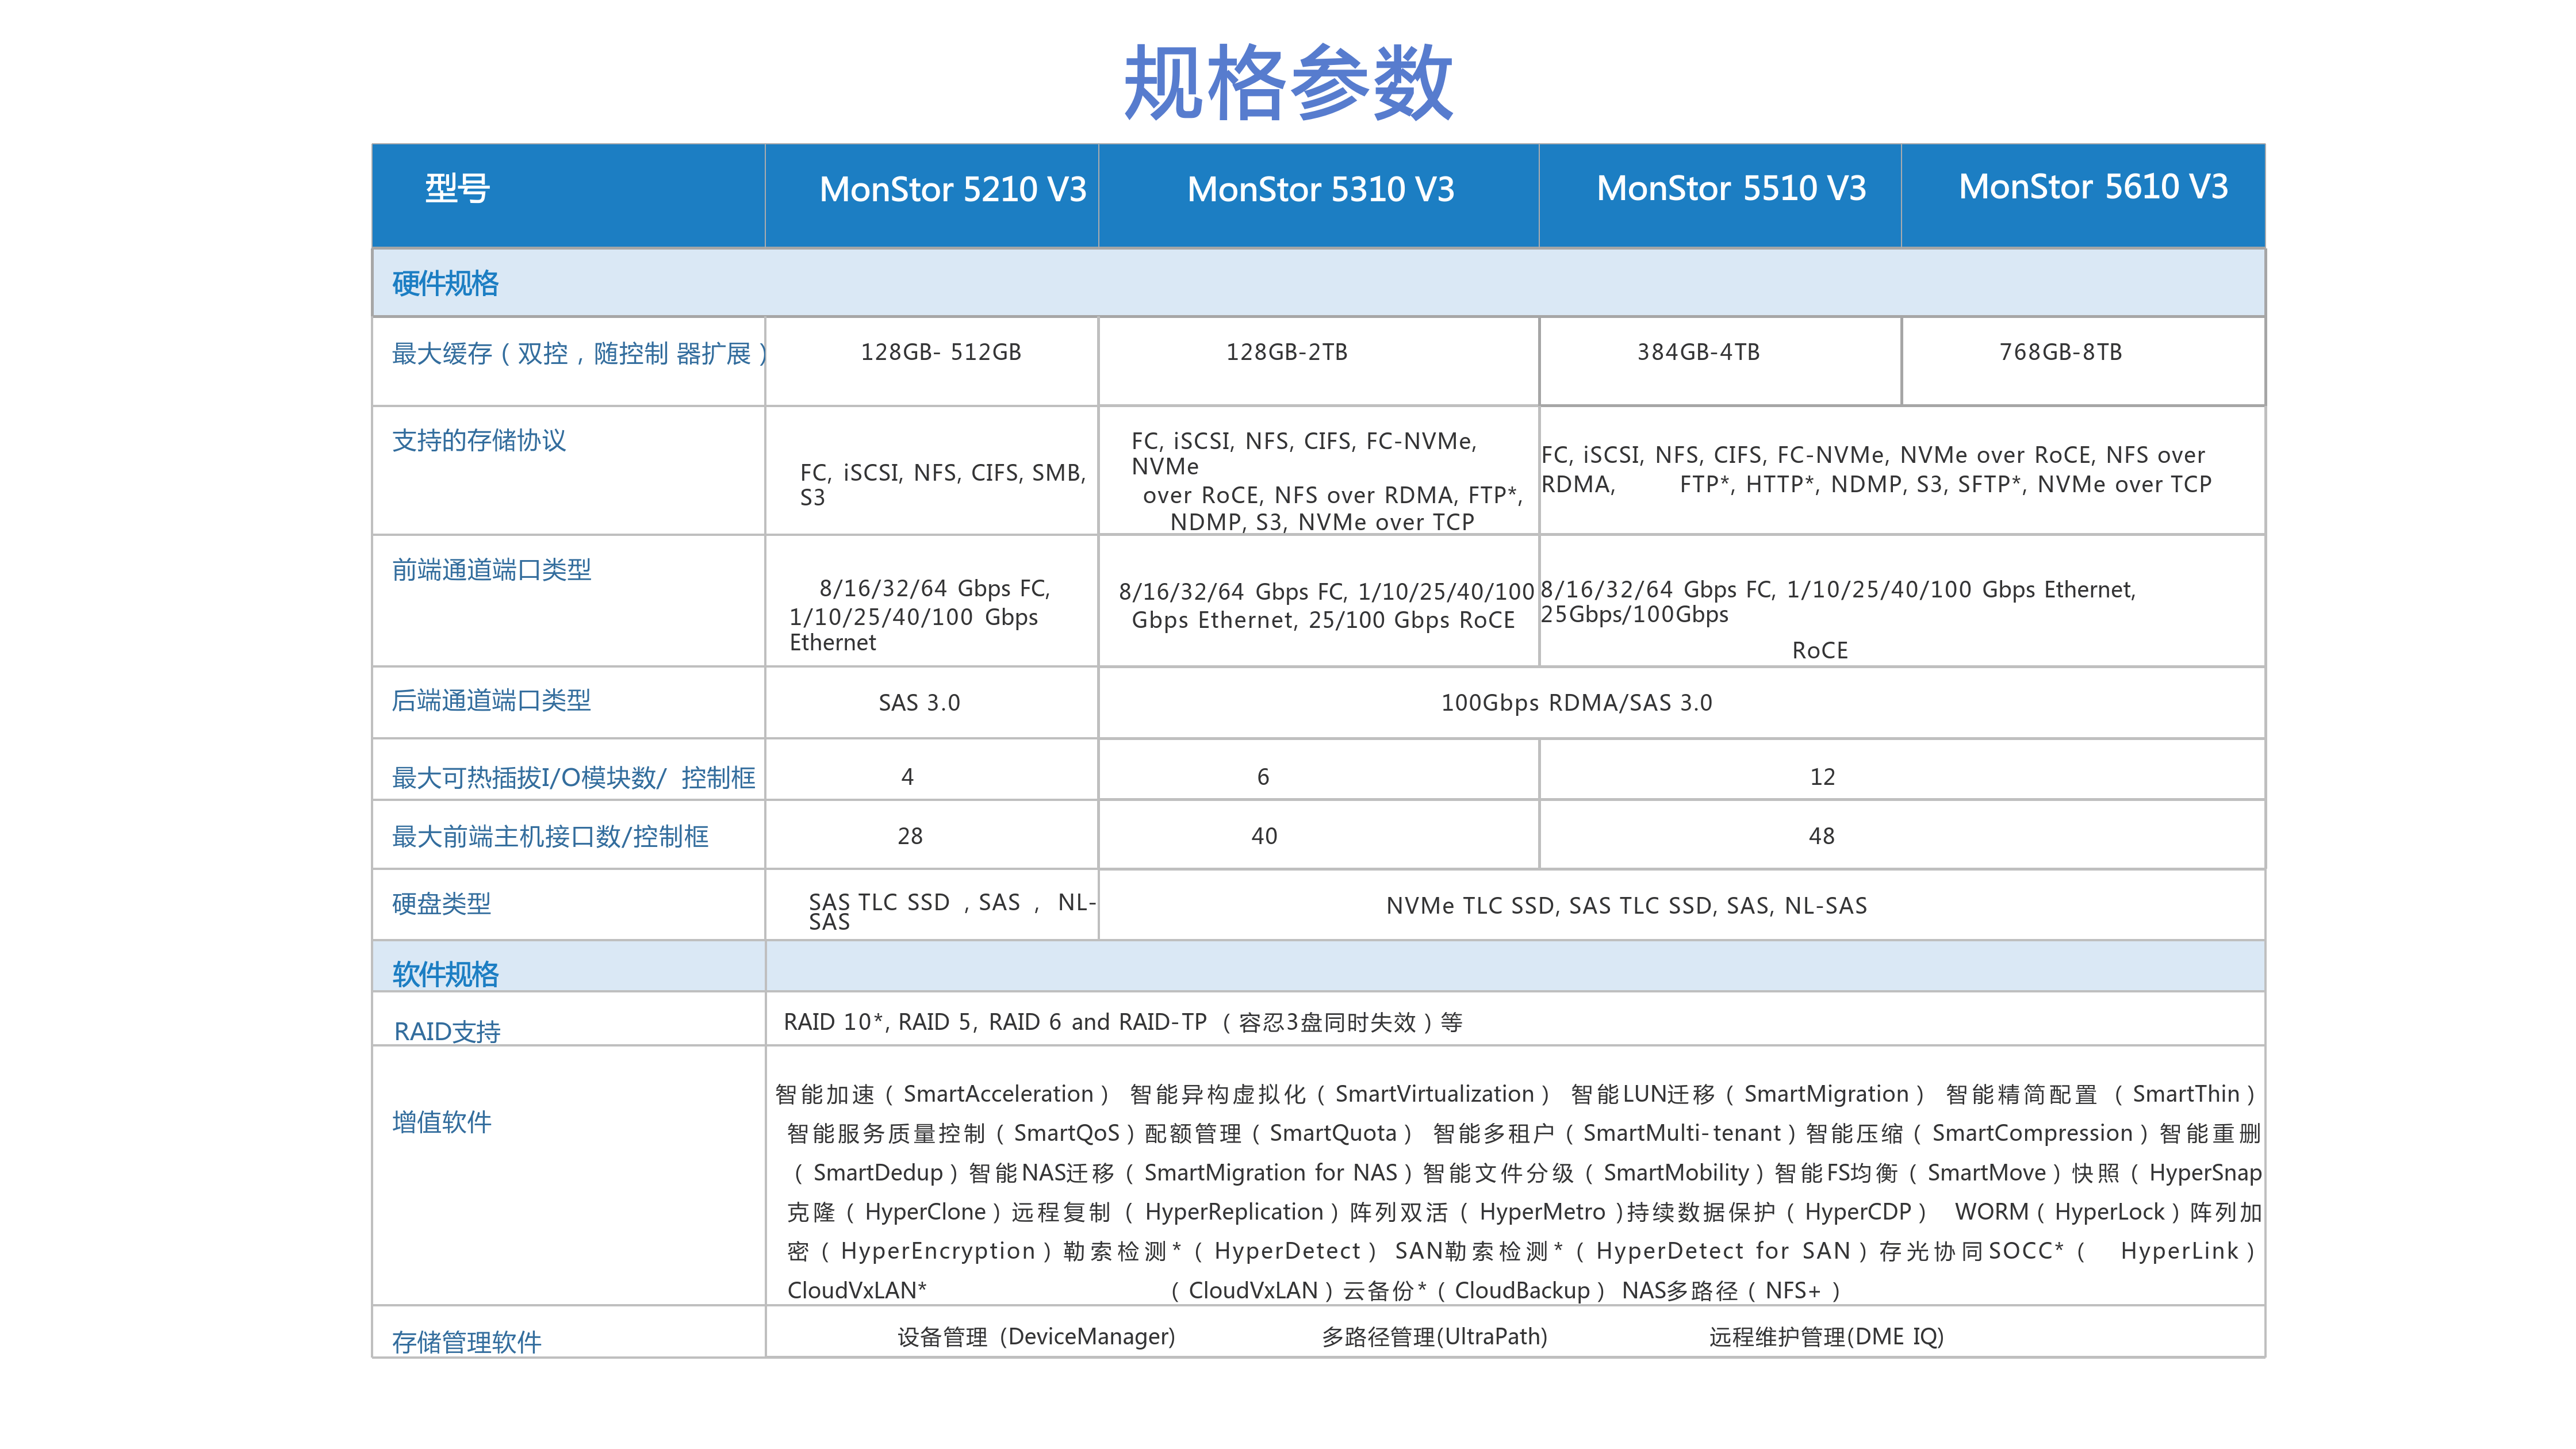2576x1449 pixels.
Task: Select the MonStor 5310 V3 column header
Action: tap(1319, 195)
